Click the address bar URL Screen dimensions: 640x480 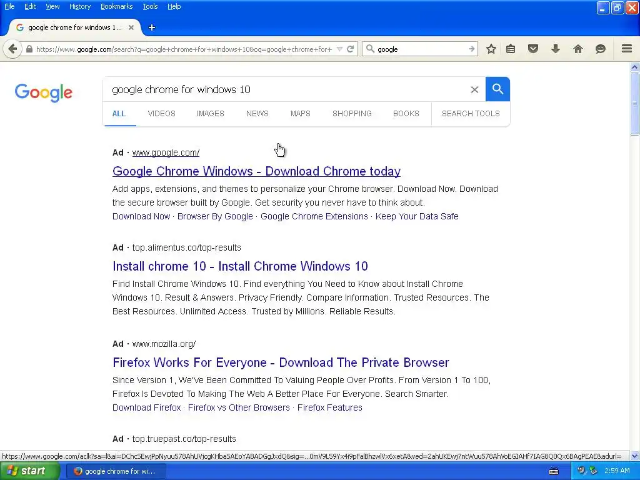(184, 49)
